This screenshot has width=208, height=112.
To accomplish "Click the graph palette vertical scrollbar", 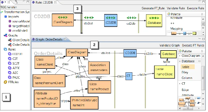I will [x=203, y=78].
